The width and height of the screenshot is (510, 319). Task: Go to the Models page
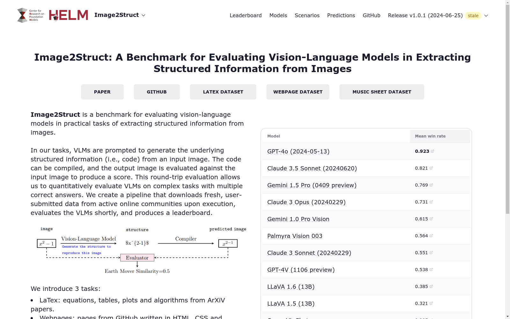pyautogui.click(x=278, y=15)
